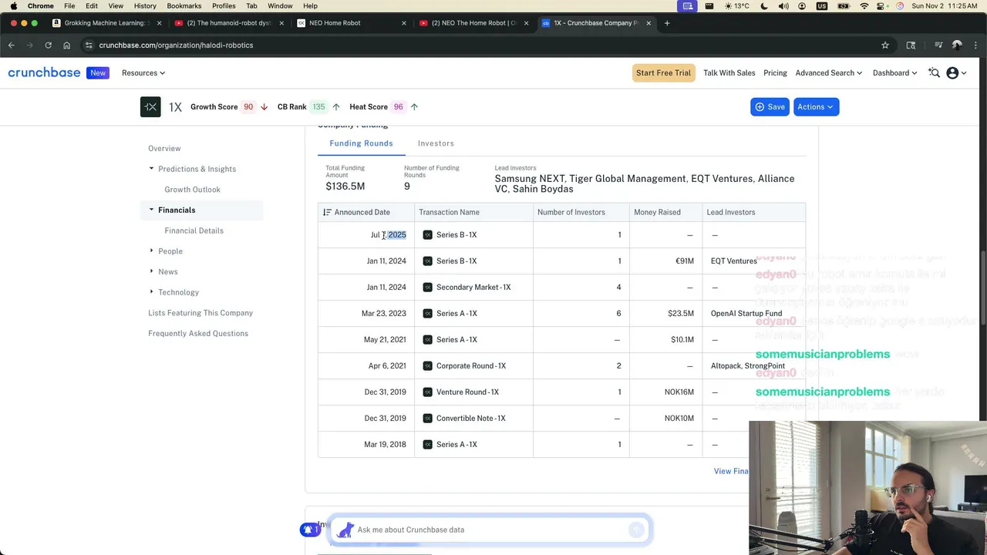Click Start Free Trial button

(663, 73)
